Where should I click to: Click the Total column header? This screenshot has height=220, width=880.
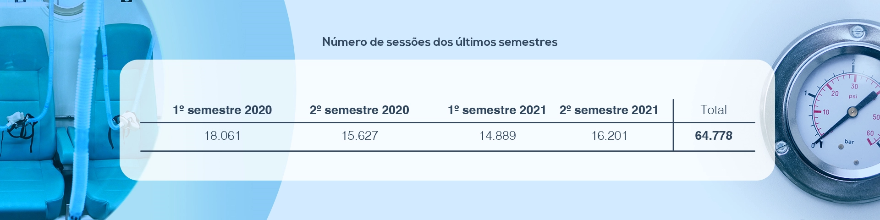714,110
